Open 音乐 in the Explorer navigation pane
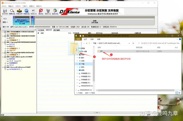 83,67
